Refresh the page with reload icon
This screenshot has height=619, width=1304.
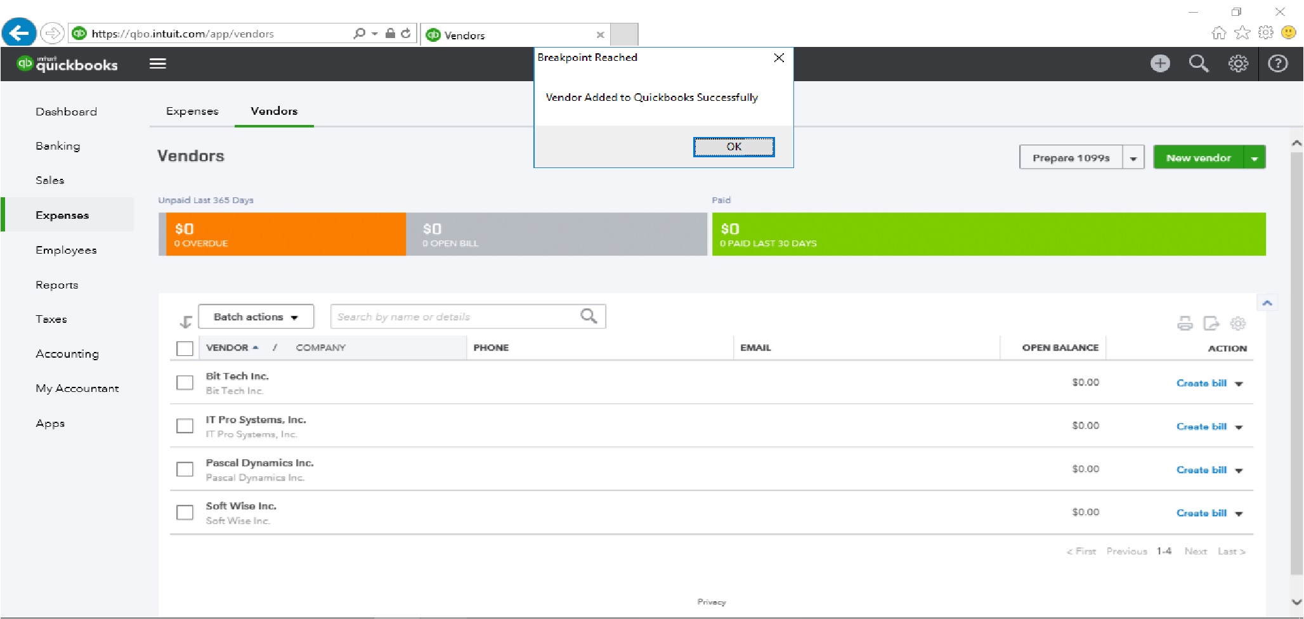[406, 33]
